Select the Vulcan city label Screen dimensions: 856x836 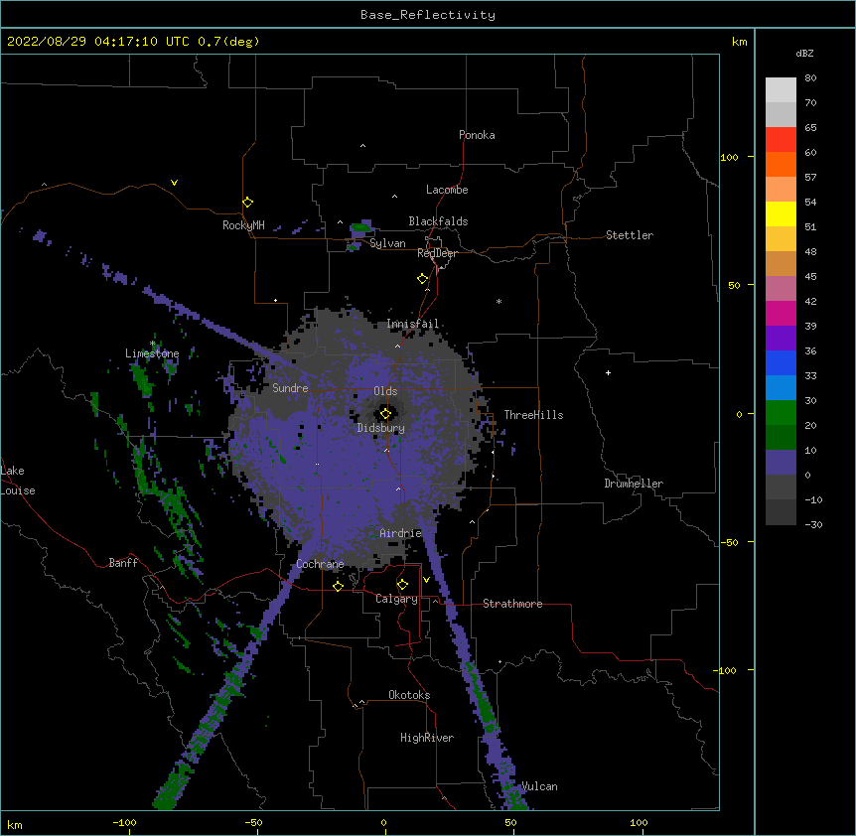pyautogui.click(x=540, y=786)
